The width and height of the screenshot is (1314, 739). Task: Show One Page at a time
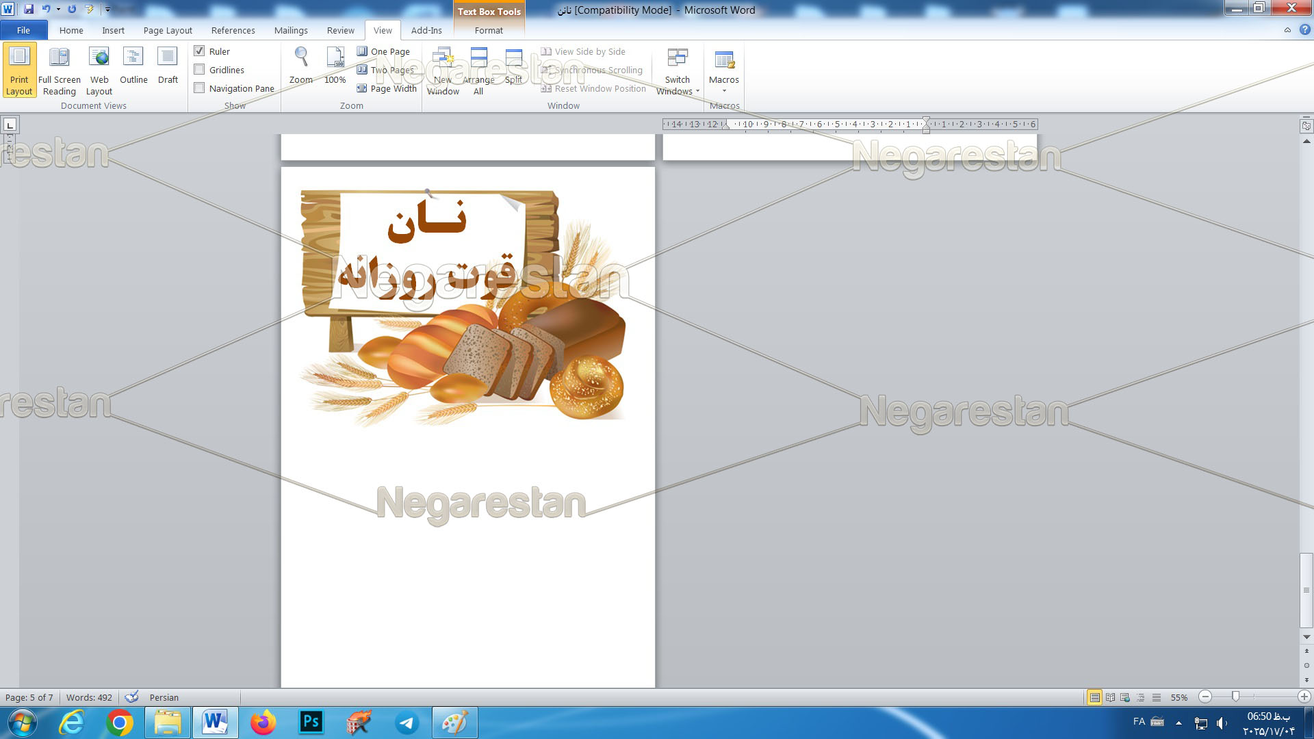tap(383, 51)
